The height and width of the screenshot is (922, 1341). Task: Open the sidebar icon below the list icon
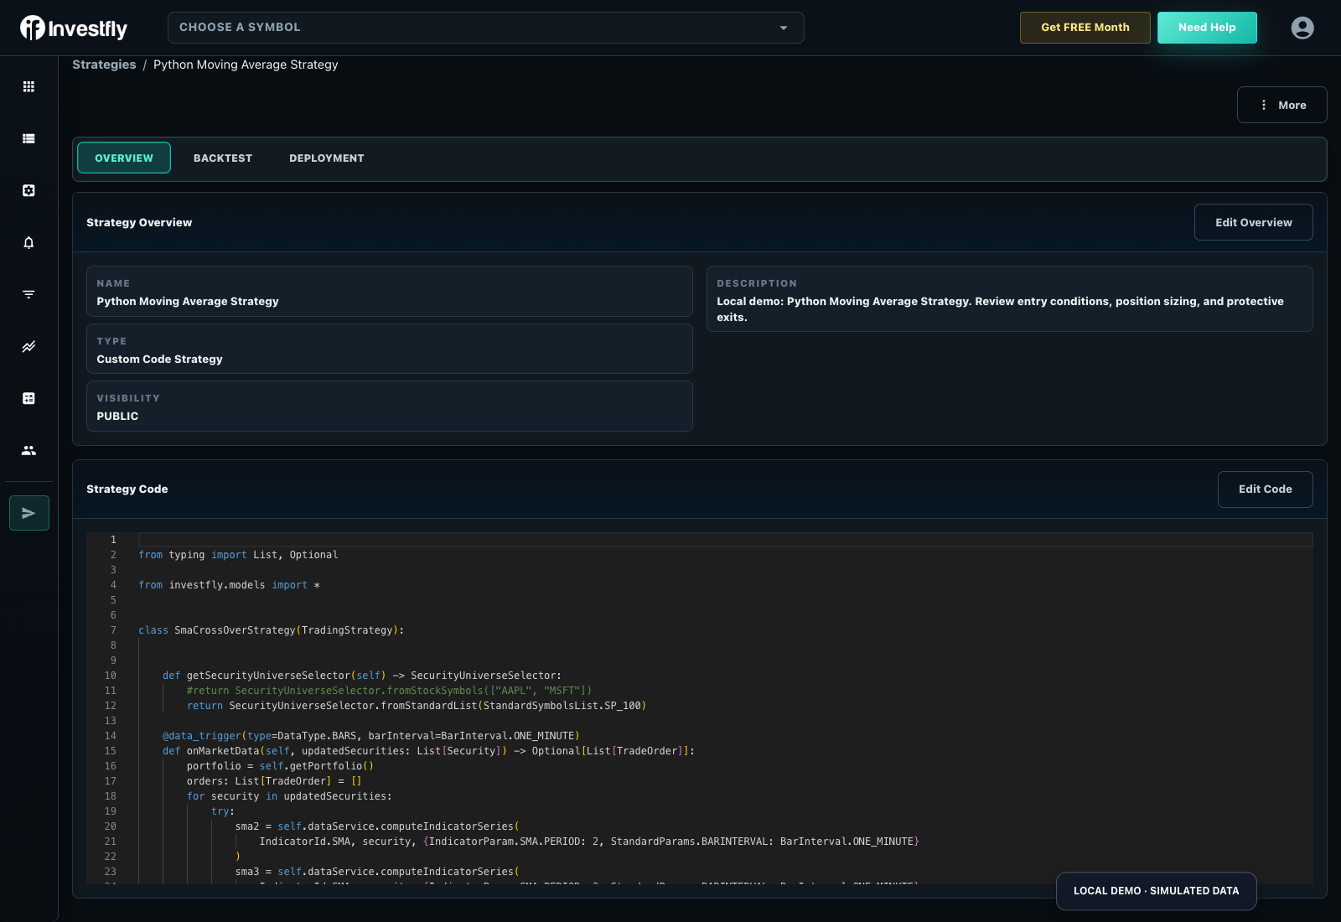28,190
